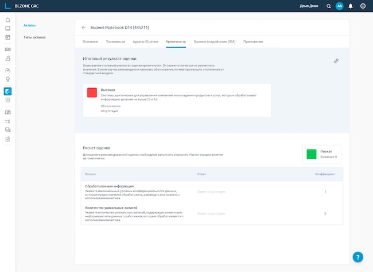Image resolution: width=373 pixels, height=272 pixels.
Task: Select the Количество уникальных записей question row
Action: point(212,214)
